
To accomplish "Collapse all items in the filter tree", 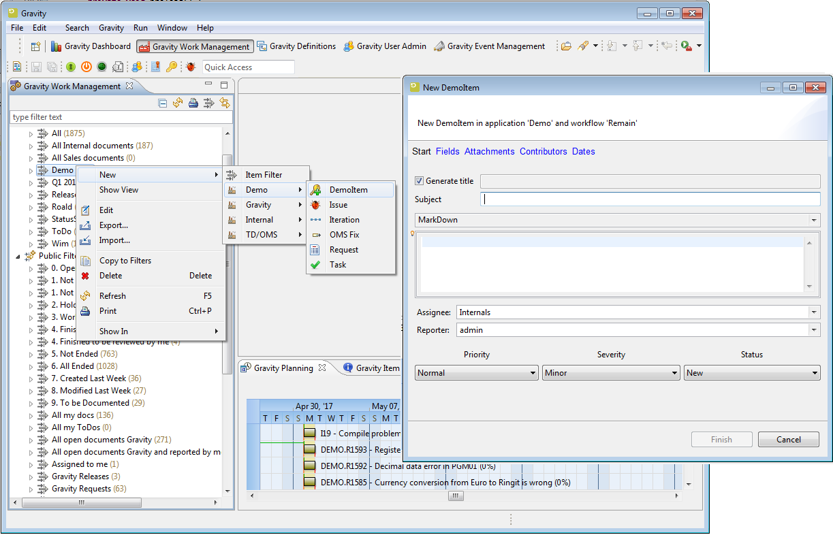I will tap(163, 103).
